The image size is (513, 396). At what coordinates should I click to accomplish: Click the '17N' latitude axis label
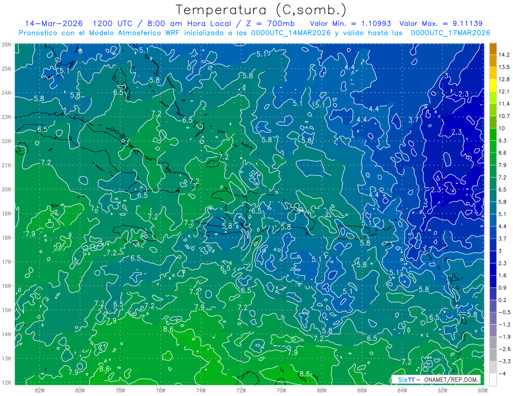click(x=6, y=261)
